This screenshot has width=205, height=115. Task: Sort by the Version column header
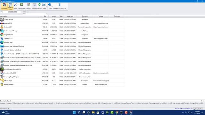(54, 16)
